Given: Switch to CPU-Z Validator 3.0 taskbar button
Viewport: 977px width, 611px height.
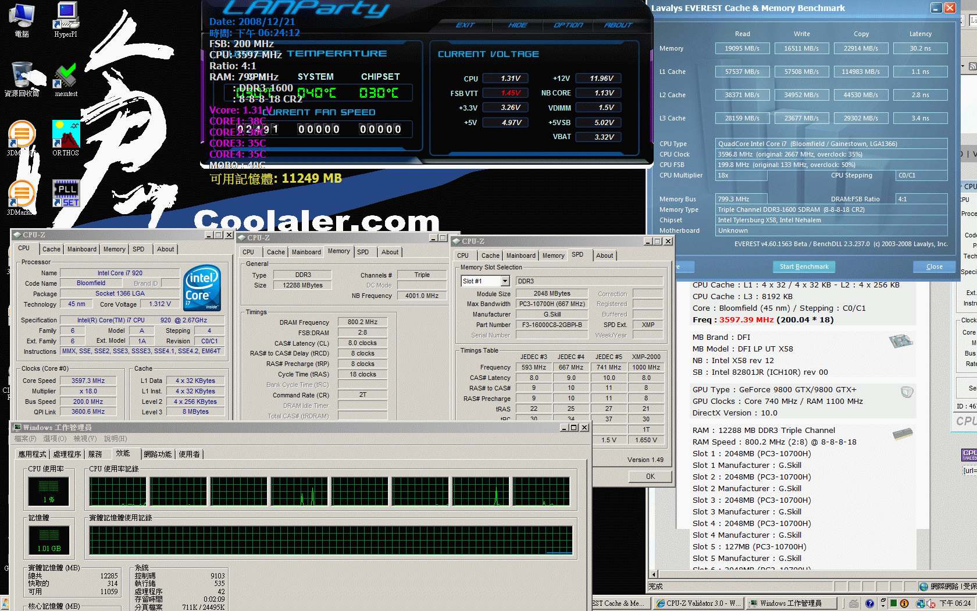Looking at the screenshot, I should [697, 603].
